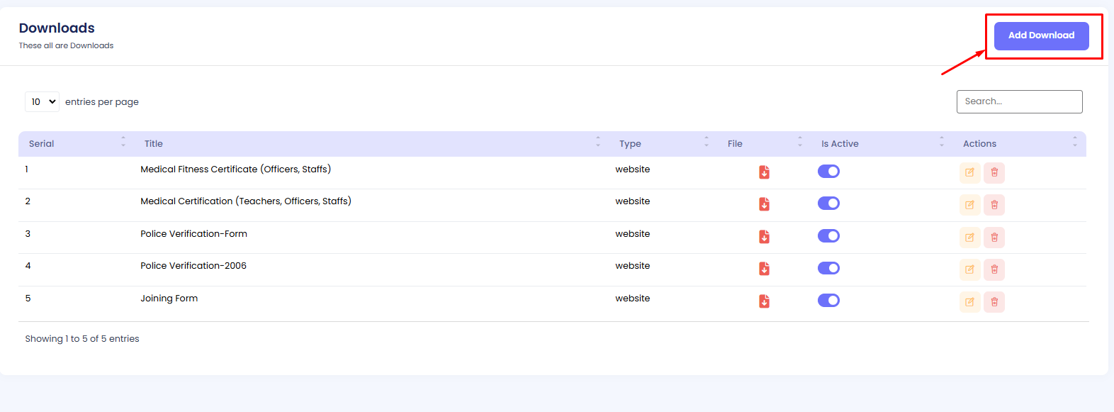Download the Medical Fitness Certificate file
This screenshot has height=412, width=1114.
point(764,172)
